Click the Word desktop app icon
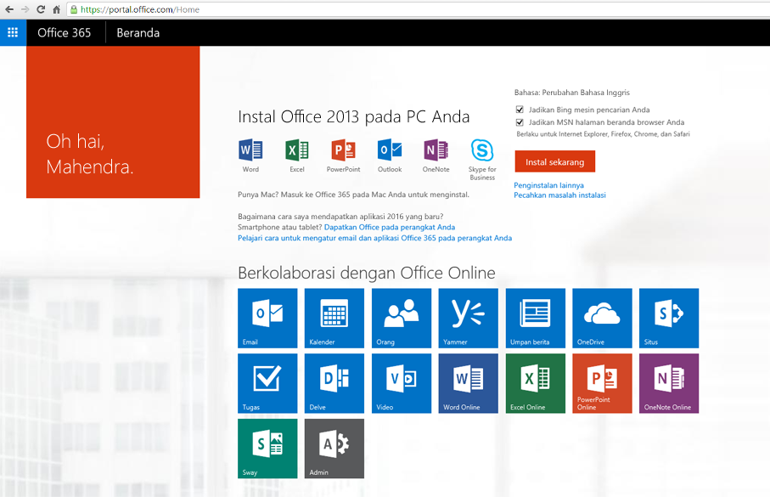The height and width of the screenshot is (497, 770). pyautogui.click(x=250, y=150)
